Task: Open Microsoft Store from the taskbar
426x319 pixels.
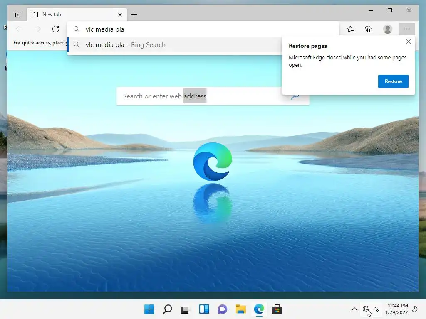Action: (x=277, y=309)
